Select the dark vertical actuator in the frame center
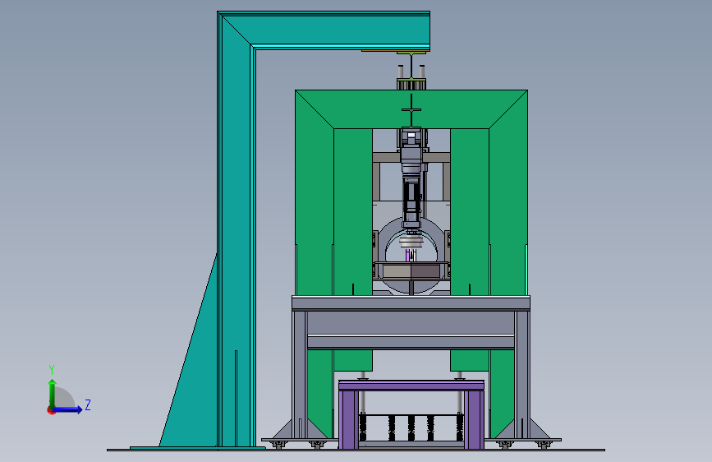This screenshot has width=712, height=462. 412,178
